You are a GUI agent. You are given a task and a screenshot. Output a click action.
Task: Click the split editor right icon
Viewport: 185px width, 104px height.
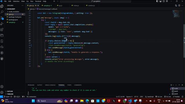click(179, 5)
